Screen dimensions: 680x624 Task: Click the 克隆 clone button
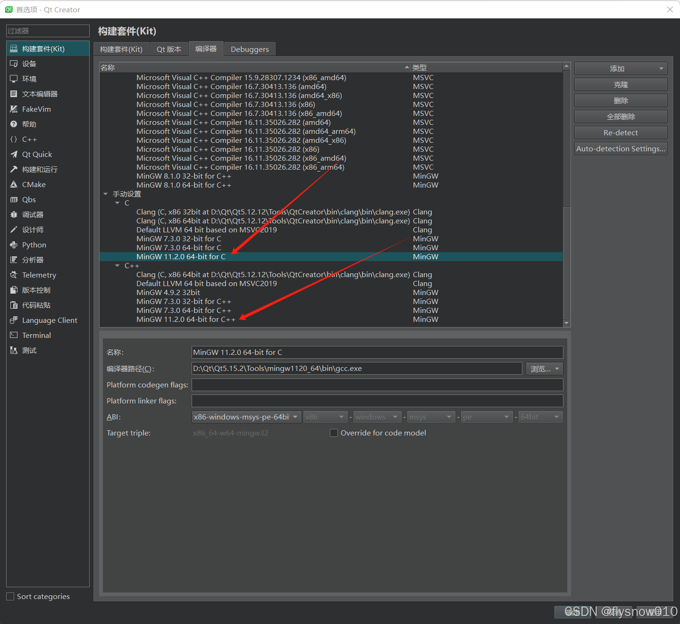[x=621, y=84]
